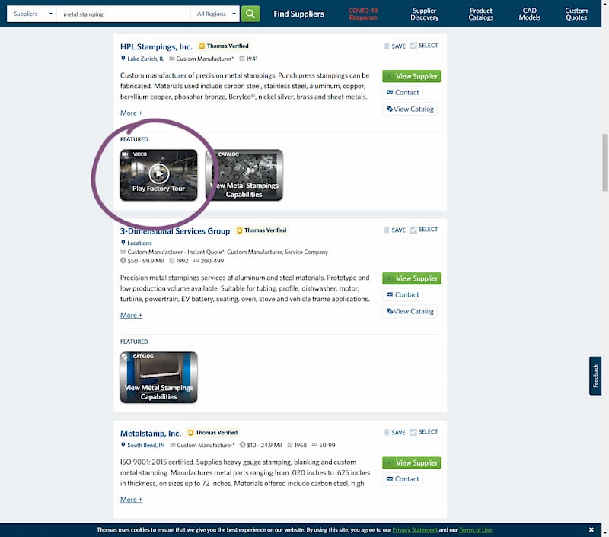Expand More + under HPL Stampings description

tap(131, 113)
